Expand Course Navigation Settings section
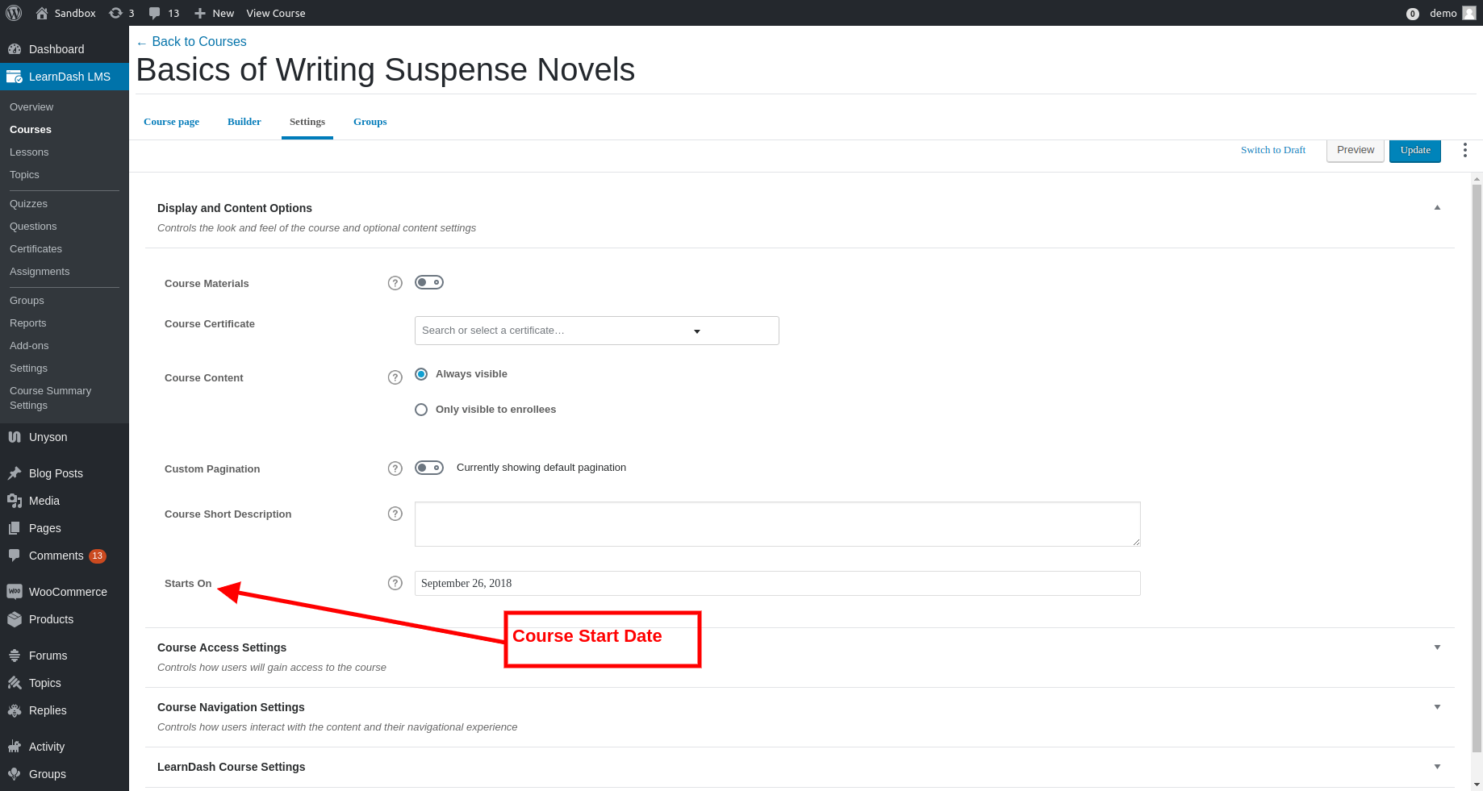Screen dimensions: 1483x791 (1437, 707)
